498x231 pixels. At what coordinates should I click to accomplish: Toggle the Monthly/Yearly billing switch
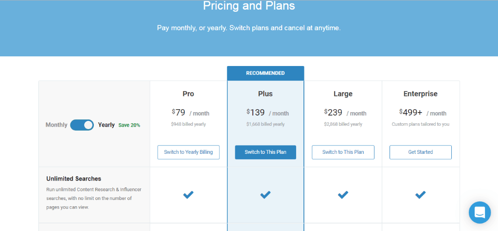(82, 125)
